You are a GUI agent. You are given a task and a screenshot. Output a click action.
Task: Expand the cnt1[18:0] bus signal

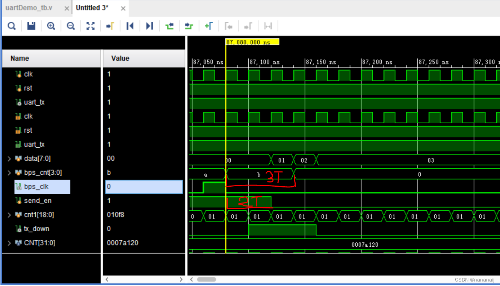tap(9, 215)
